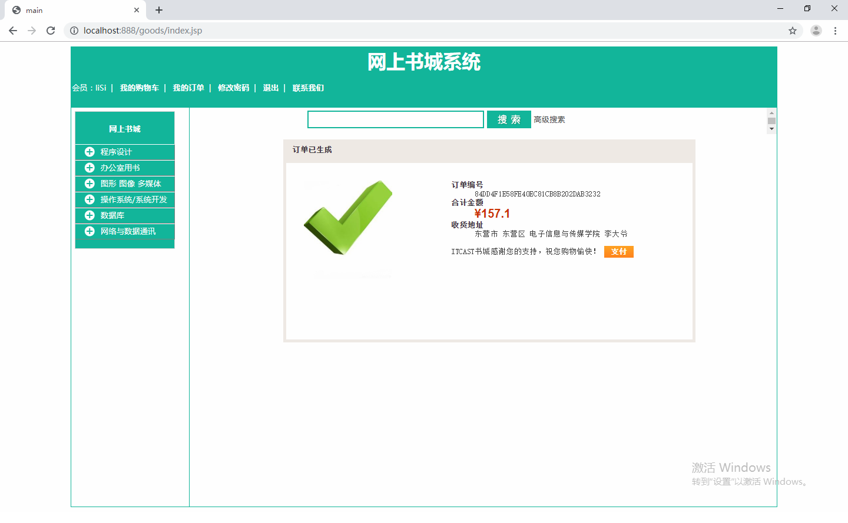
Task: Open 数据库 category
Action: pos(112,215)
